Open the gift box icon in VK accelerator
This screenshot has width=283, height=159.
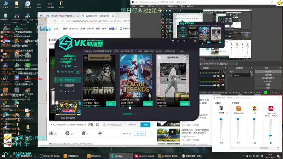click(173, 41)
